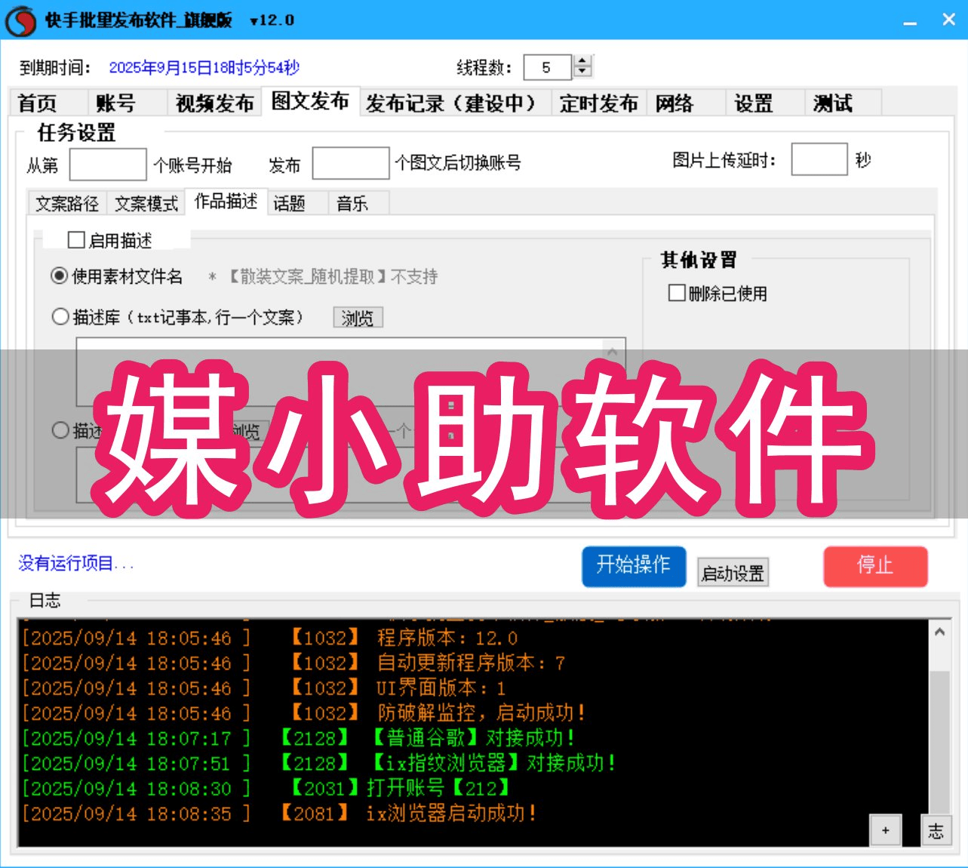The height and width of the screenshot is (868, 968).
Task: Select the third radio option partly hidden by watermark
Action: (x=60, y=430)
